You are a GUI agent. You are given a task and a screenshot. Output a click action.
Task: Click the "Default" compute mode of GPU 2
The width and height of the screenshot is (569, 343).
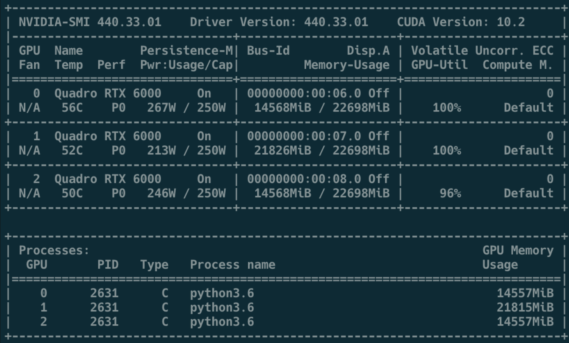click(528, 193)
